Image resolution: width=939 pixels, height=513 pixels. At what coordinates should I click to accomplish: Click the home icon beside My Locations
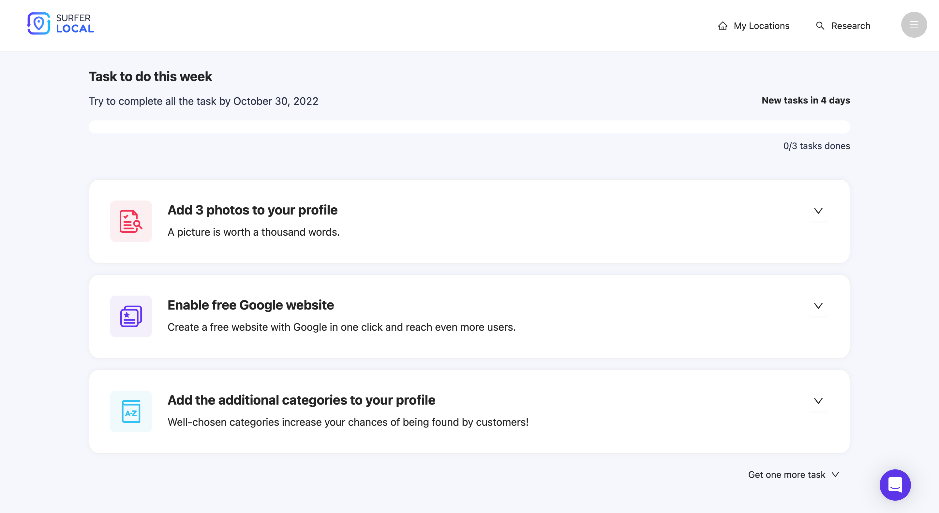(x=723, y=26)
